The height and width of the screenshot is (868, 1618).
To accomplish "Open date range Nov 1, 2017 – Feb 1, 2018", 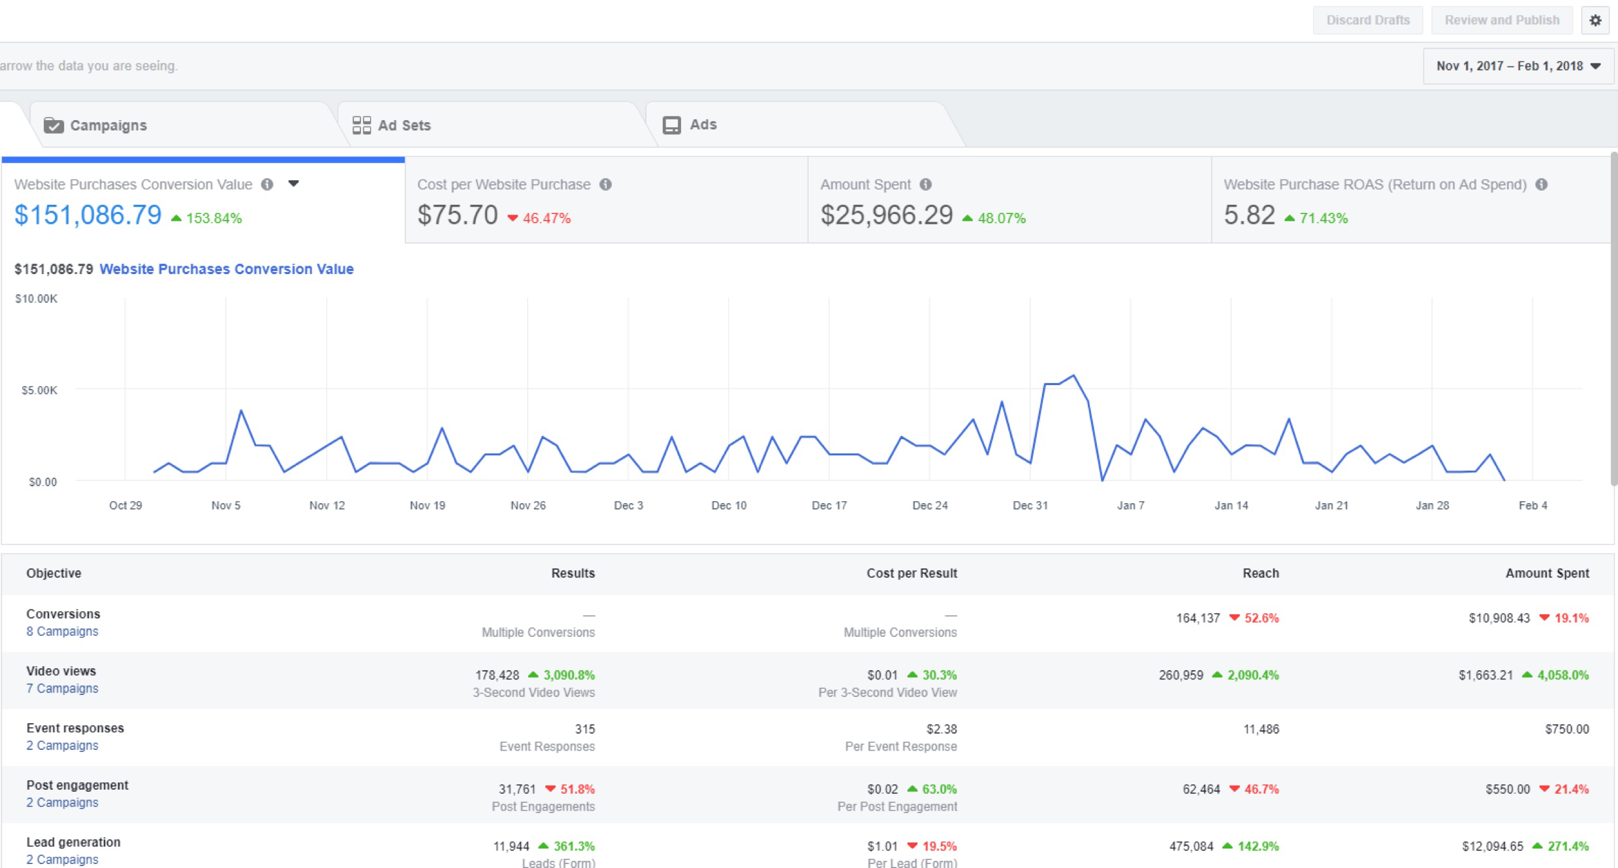I will tap(1518, 66).
